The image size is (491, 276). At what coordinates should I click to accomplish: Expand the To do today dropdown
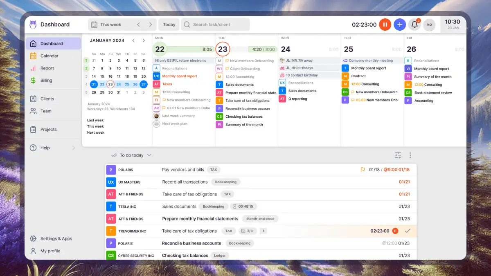[x=149, y=155]
